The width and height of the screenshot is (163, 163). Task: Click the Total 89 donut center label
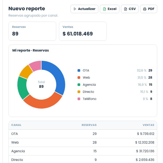[41, 84]
